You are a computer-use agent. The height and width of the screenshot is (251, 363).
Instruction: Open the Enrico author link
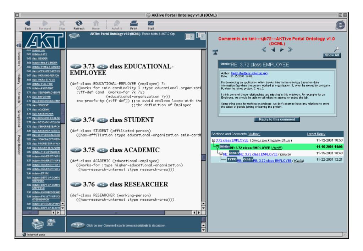[x=285, y=154]
